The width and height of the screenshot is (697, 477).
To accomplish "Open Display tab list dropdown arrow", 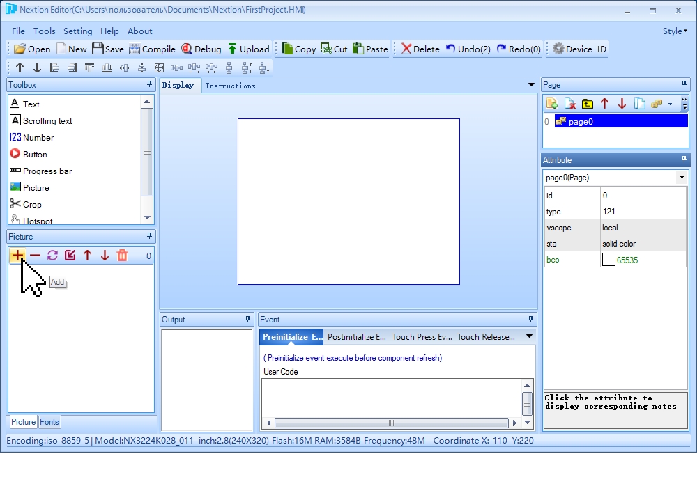I will 531,84.
